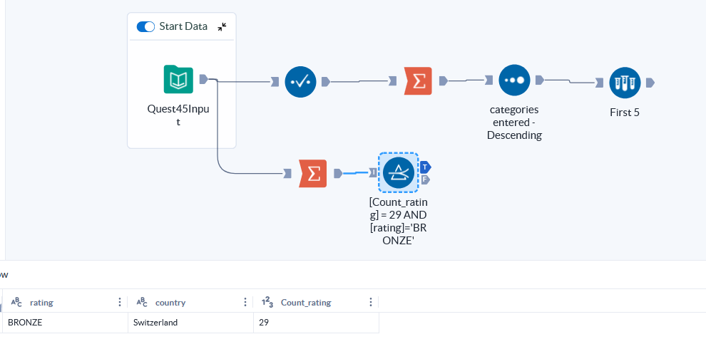Open the rating column options menu

tap(119, 302)
